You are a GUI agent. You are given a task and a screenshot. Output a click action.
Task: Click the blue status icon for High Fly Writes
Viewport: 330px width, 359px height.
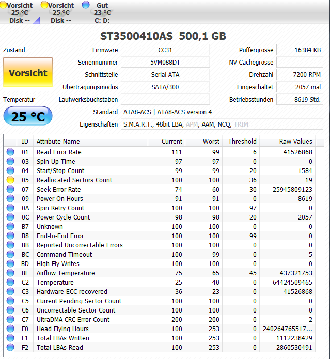click(10, 263)
